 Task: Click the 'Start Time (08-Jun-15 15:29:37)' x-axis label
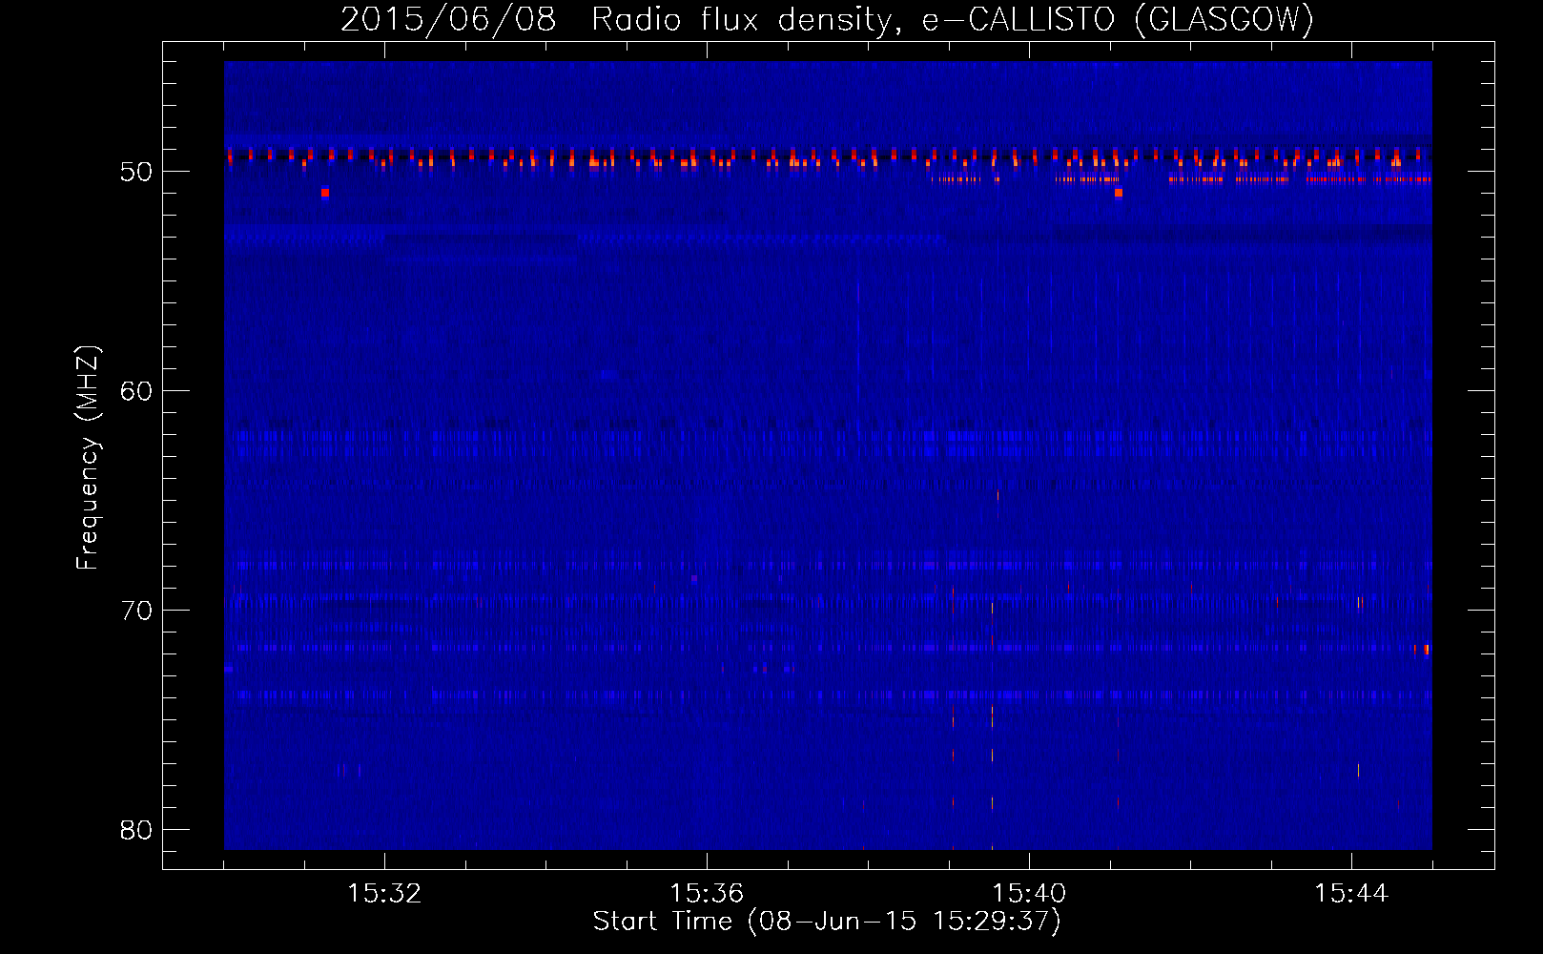827,922
